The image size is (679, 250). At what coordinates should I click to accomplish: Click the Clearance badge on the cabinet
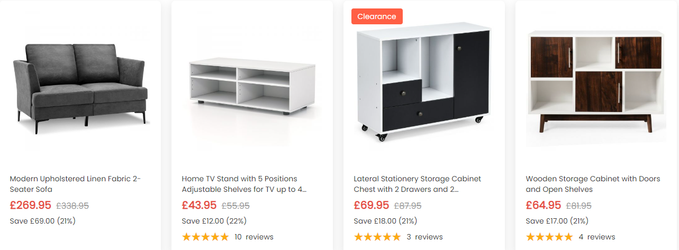tap(377, 16)
